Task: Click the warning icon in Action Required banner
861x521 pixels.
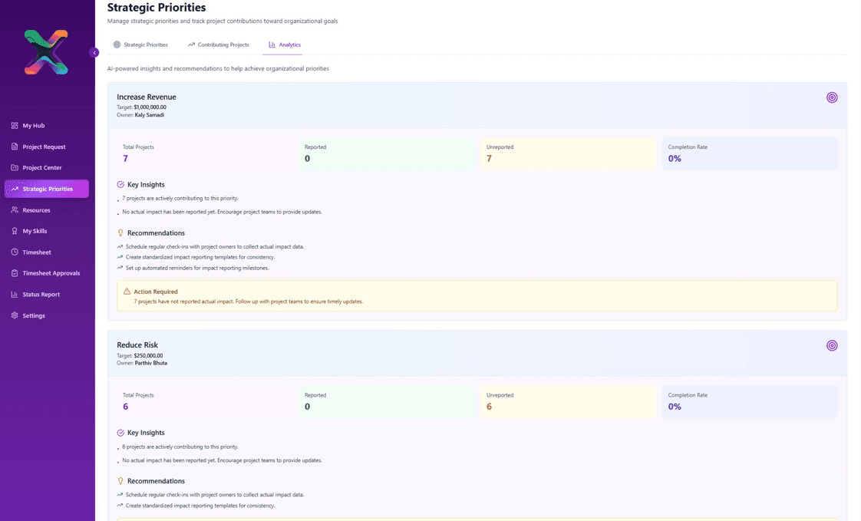Action: (125, 292)
